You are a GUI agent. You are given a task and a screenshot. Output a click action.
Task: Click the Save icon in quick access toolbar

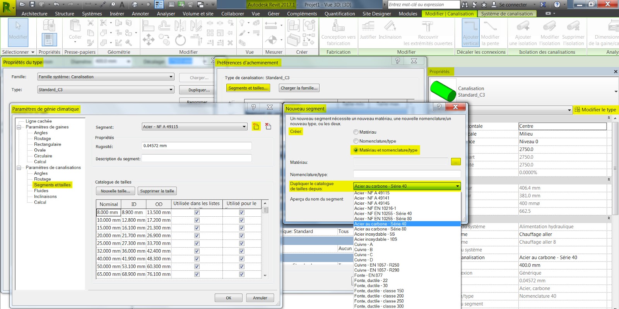click(x=32, y=4)
